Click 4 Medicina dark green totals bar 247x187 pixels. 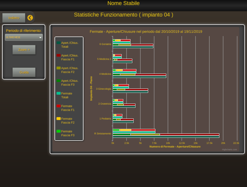[140, 77]
